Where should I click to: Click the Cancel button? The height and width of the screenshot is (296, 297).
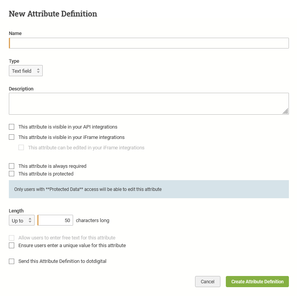(x=208, y=282)
